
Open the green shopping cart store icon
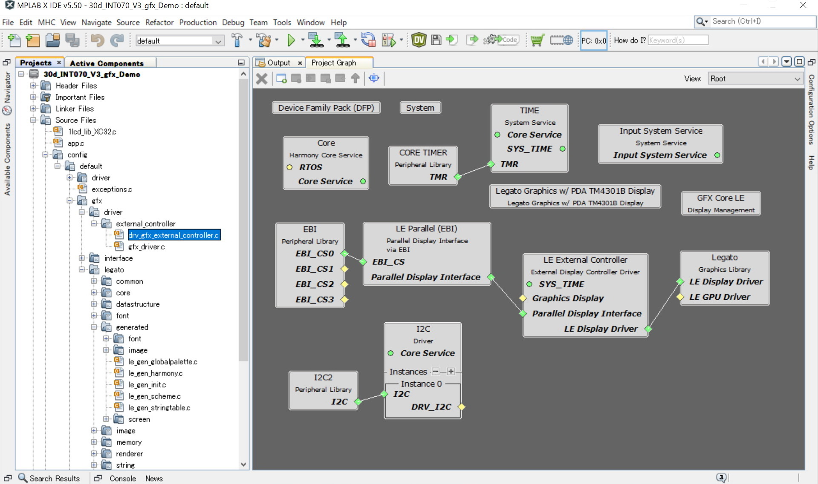click(537, 40)
